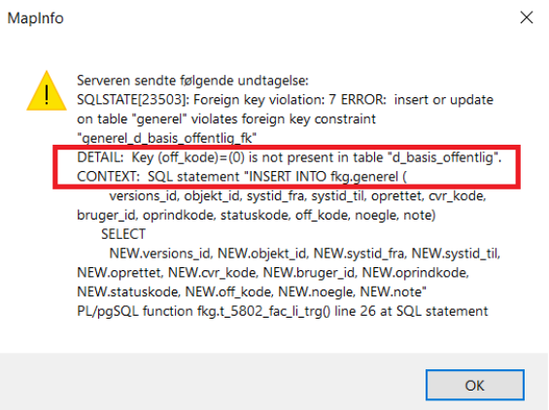Click the SELECT keyword in the message

123,234
